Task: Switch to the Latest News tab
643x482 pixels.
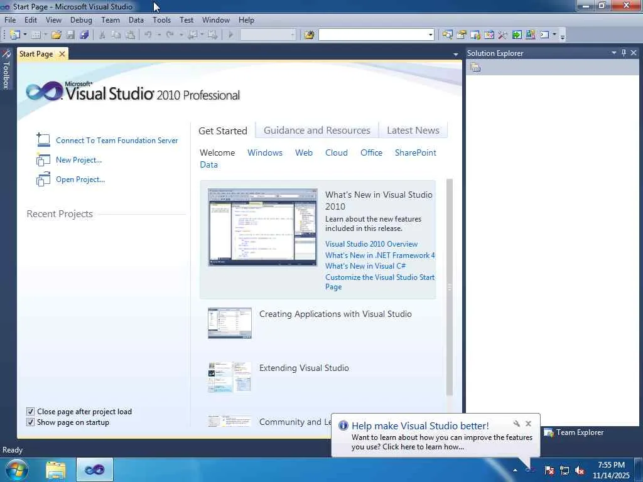Action: coord(413,131)
